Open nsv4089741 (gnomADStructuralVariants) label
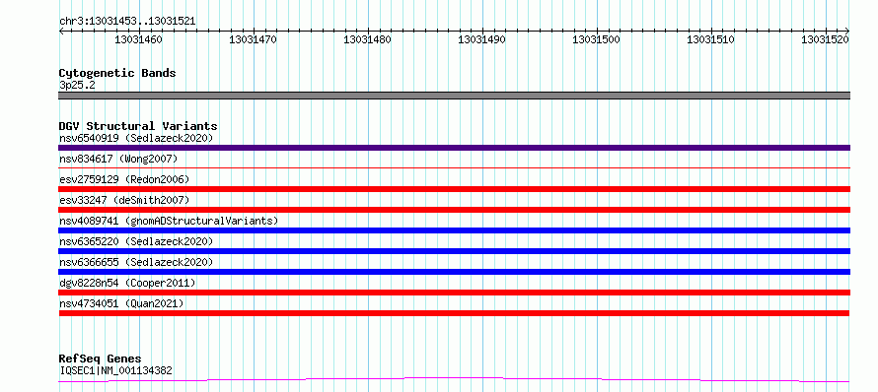Viewport: 878px width, 392px height. coord(169,221)
